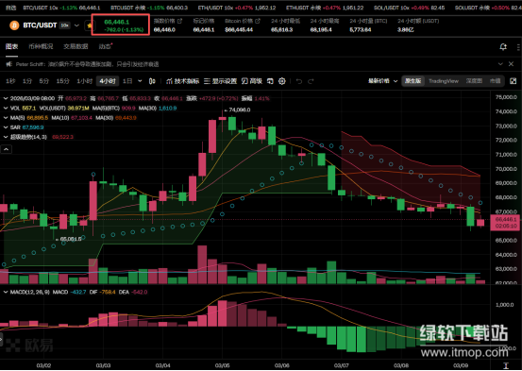Switch chart to TradingView mode
This screenshot has width=522, height=371.
[x=444, y=81]
